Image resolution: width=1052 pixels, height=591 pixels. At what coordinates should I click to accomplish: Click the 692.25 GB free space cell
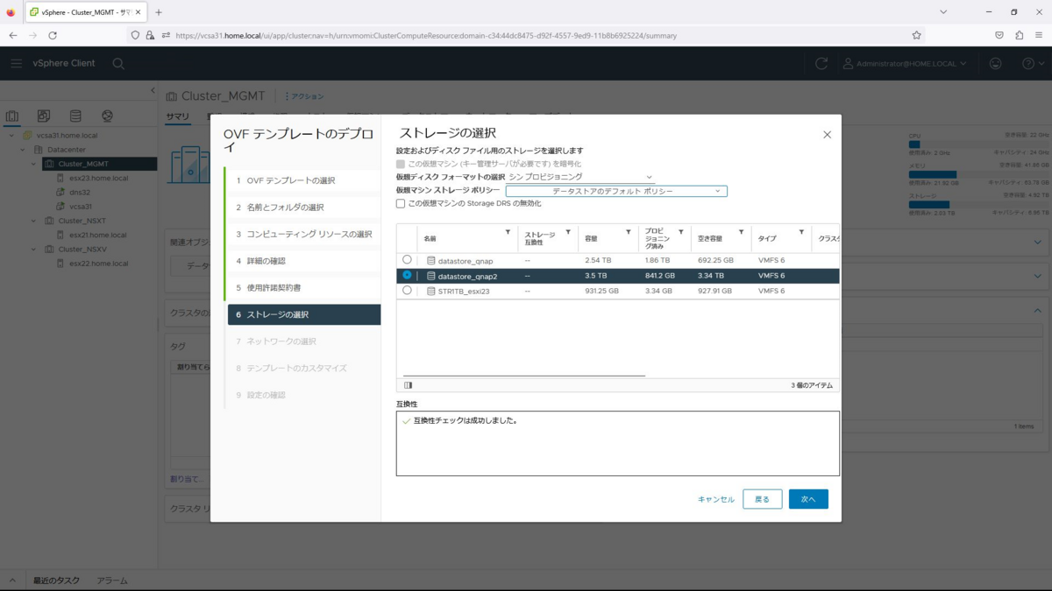coord(715,261)
